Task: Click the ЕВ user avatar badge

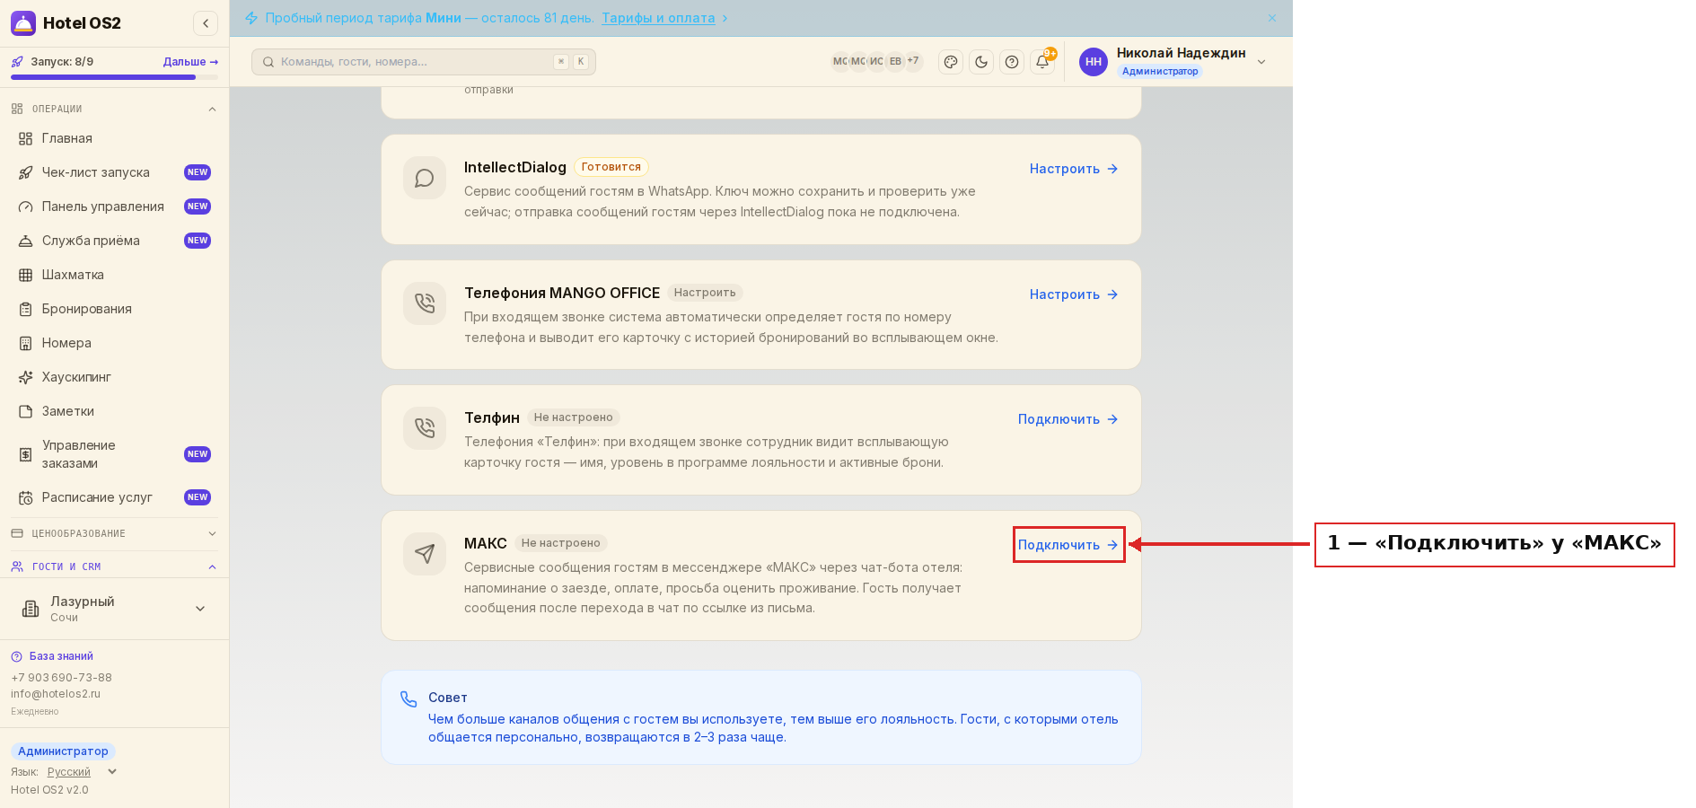Action: click(895, 61)
